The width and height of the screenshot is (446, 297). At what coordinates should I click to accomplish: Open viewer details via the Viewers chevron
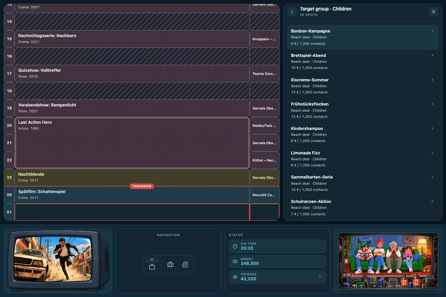tap(320, 277)
